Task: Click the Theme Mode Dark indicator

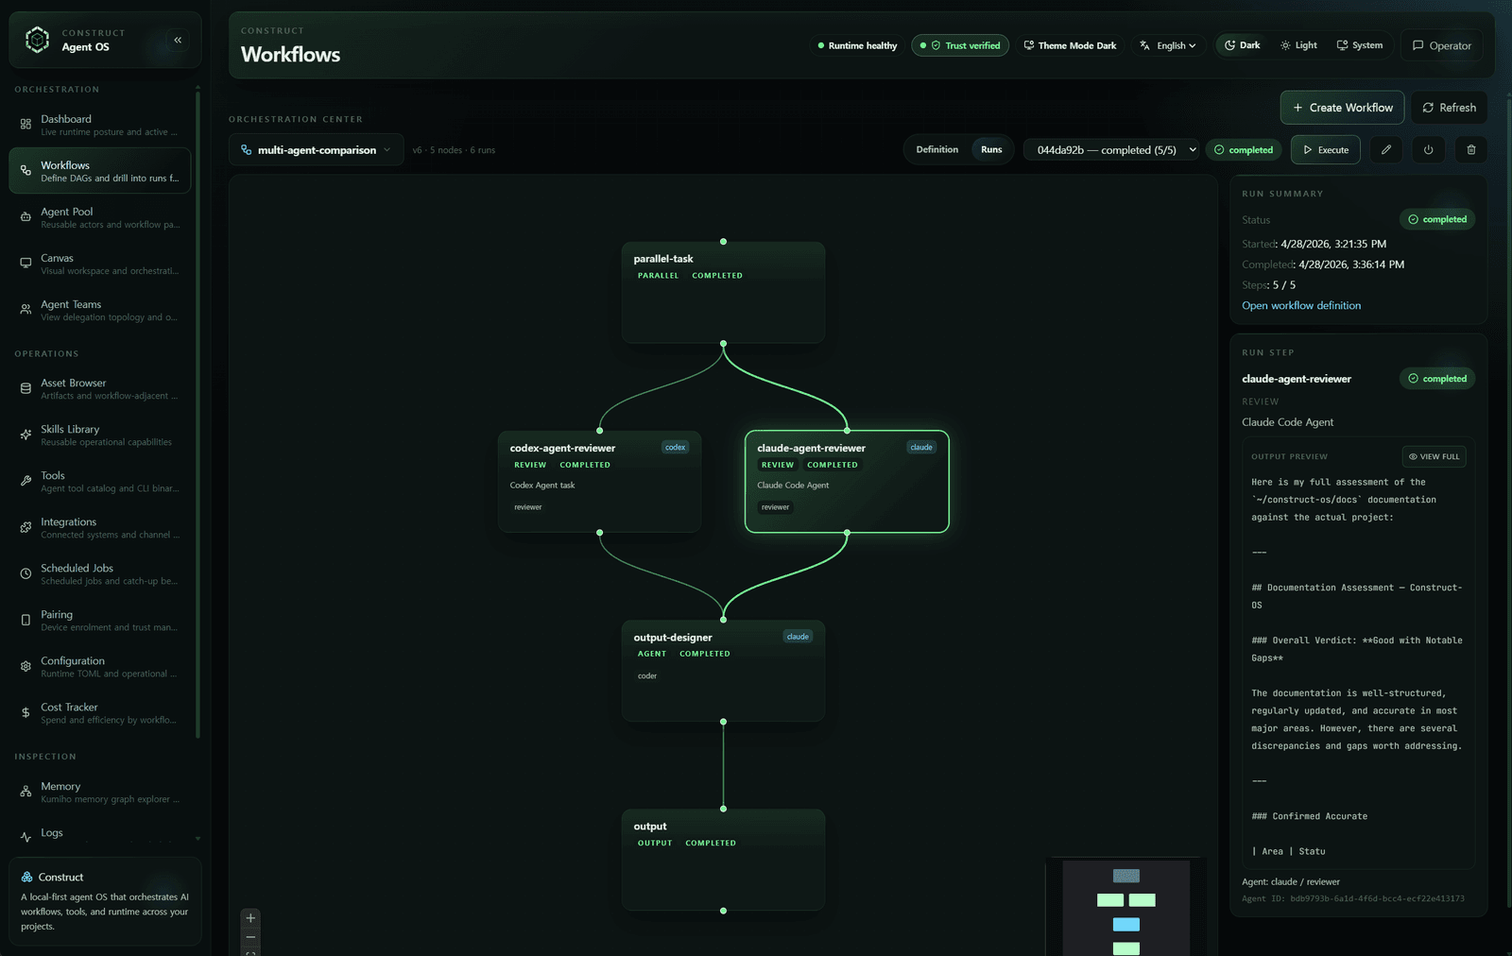Action: [1071, 45]
